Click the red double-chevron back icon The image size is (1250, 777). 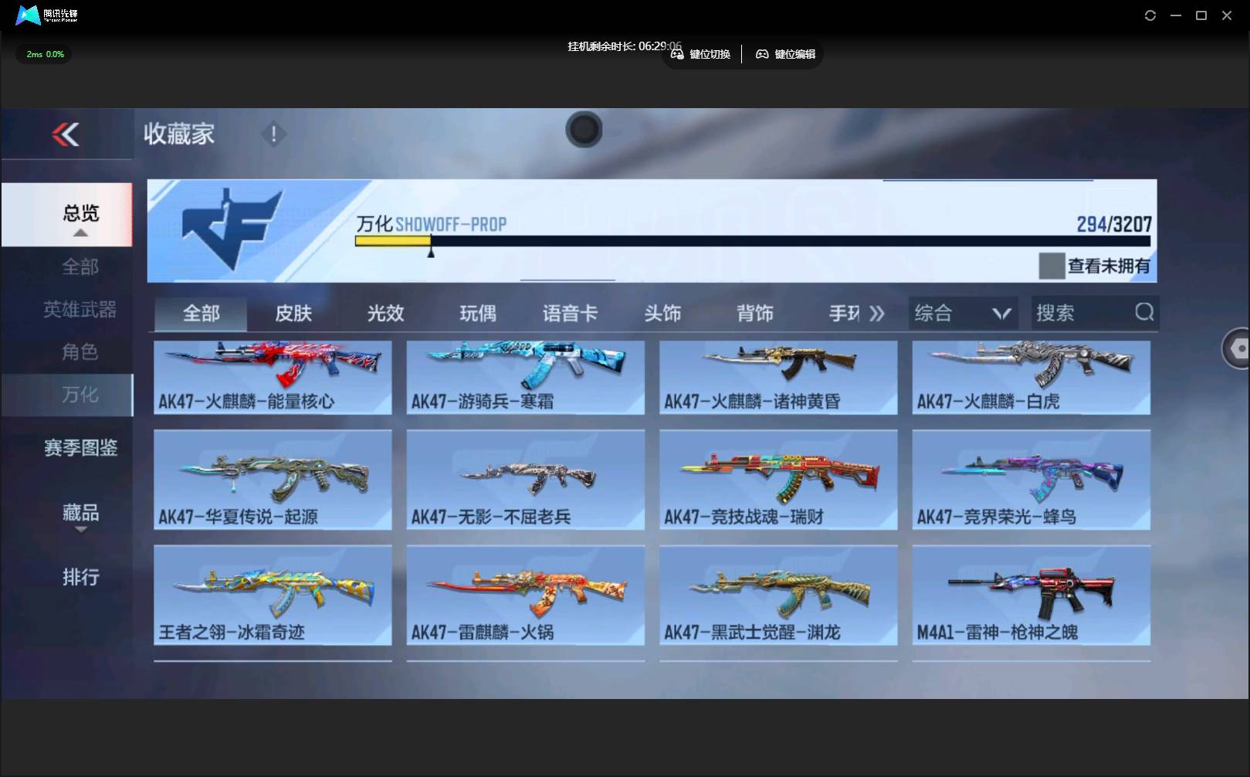coord(66,135)
